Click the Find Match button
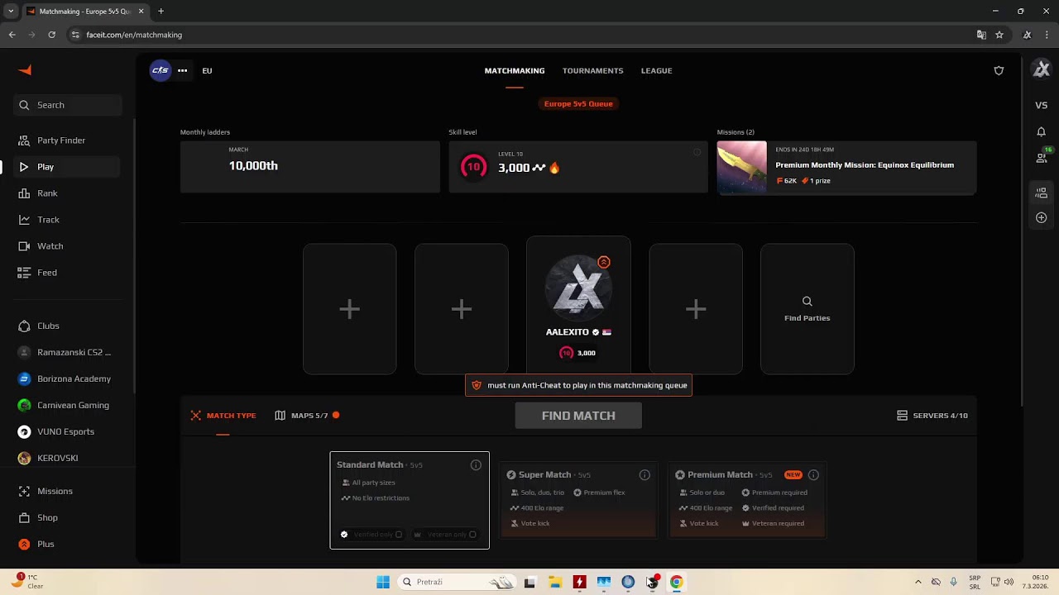Image resolution: width=1059 pixels, height=595 pixels. [x=578, y=416]
